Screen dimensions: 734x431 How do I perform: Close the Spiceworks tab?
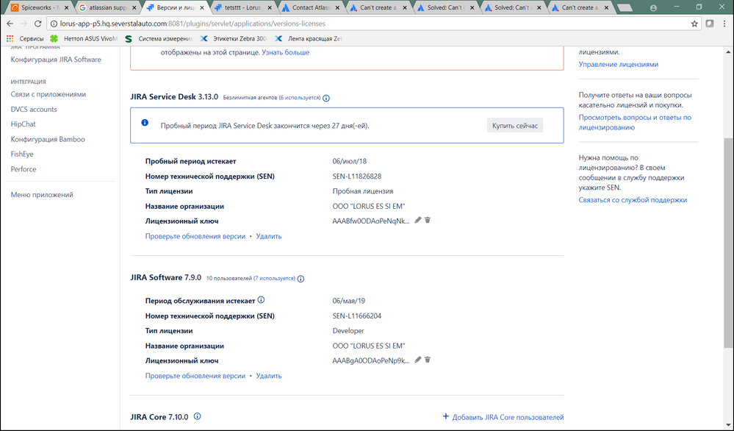[x=66, y=8]
